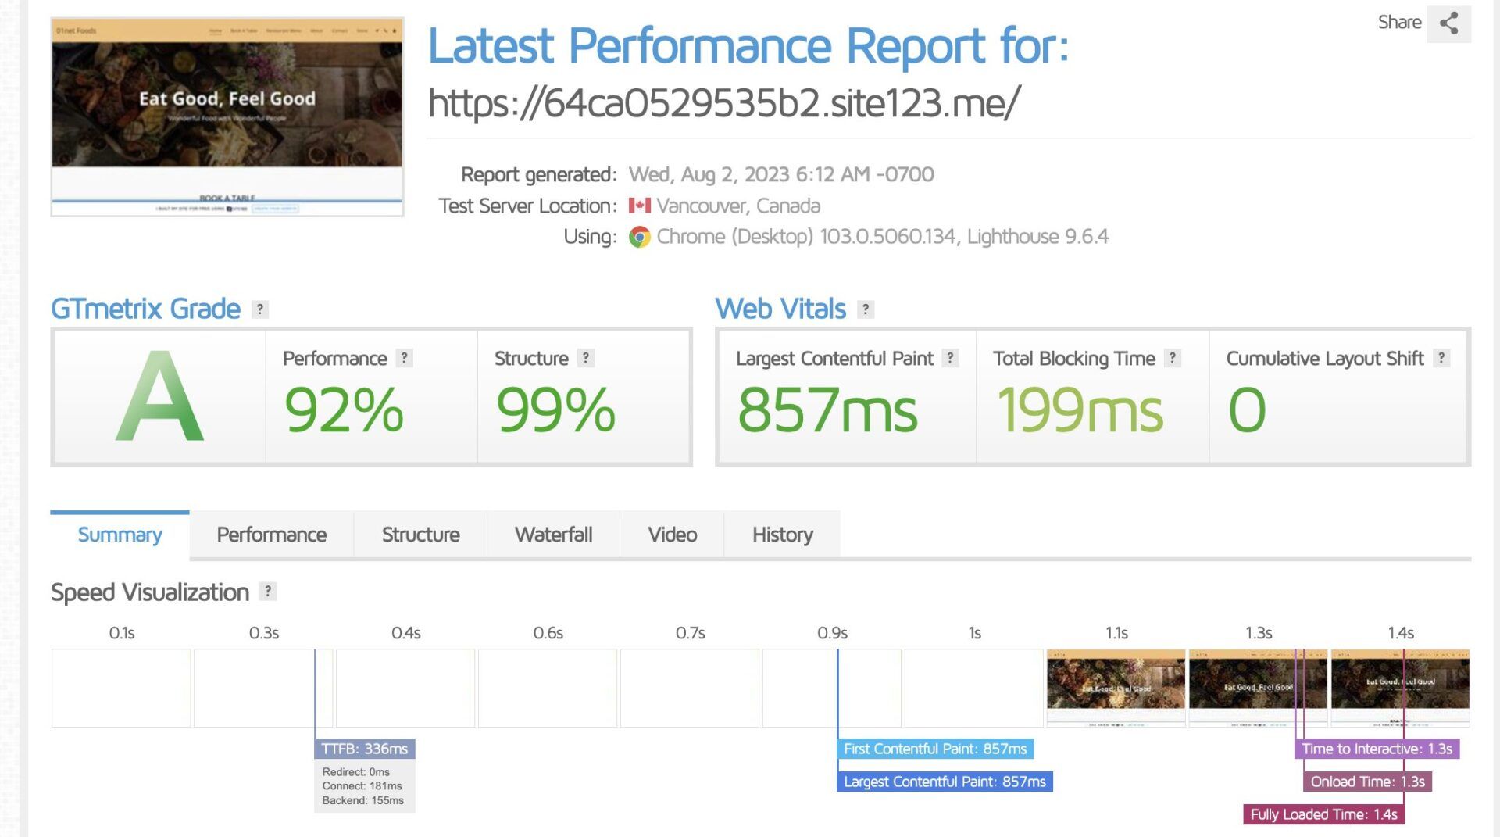Click the Cumulative Layout Shift value 0
1500x837 pixels.
1247,410
